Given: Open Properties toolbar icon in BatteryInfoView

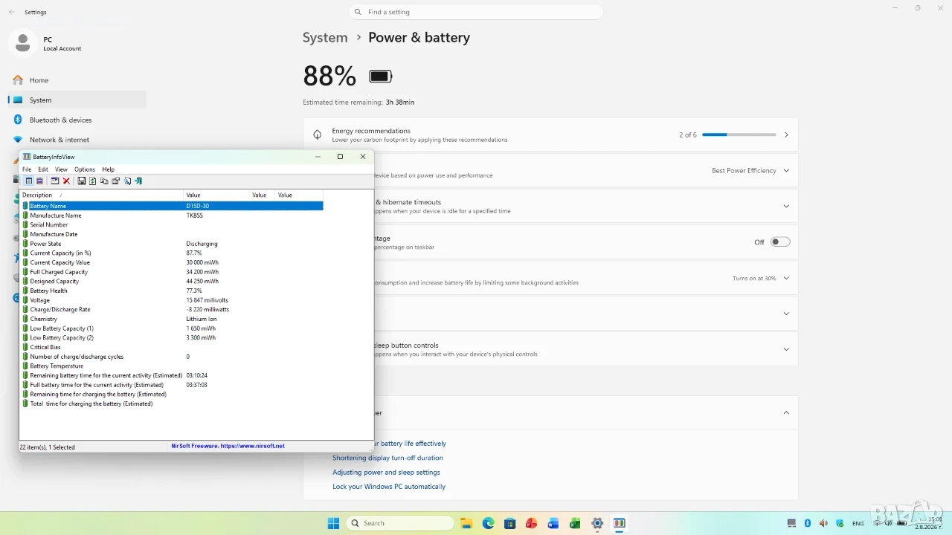Looking at the screenshot, I should [x=115, y=181].
